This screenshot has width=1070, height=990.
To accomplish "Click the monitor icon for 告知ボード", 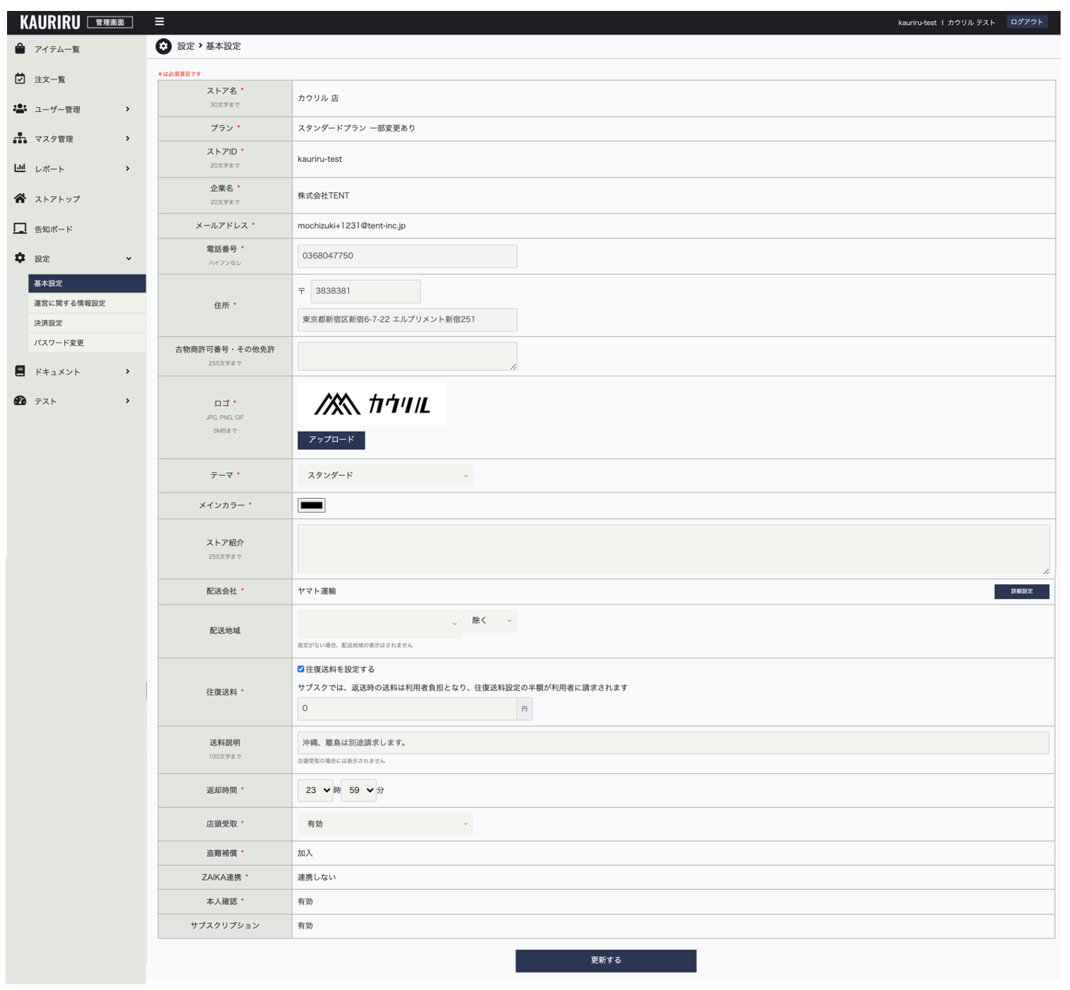I will pos(20,228).
